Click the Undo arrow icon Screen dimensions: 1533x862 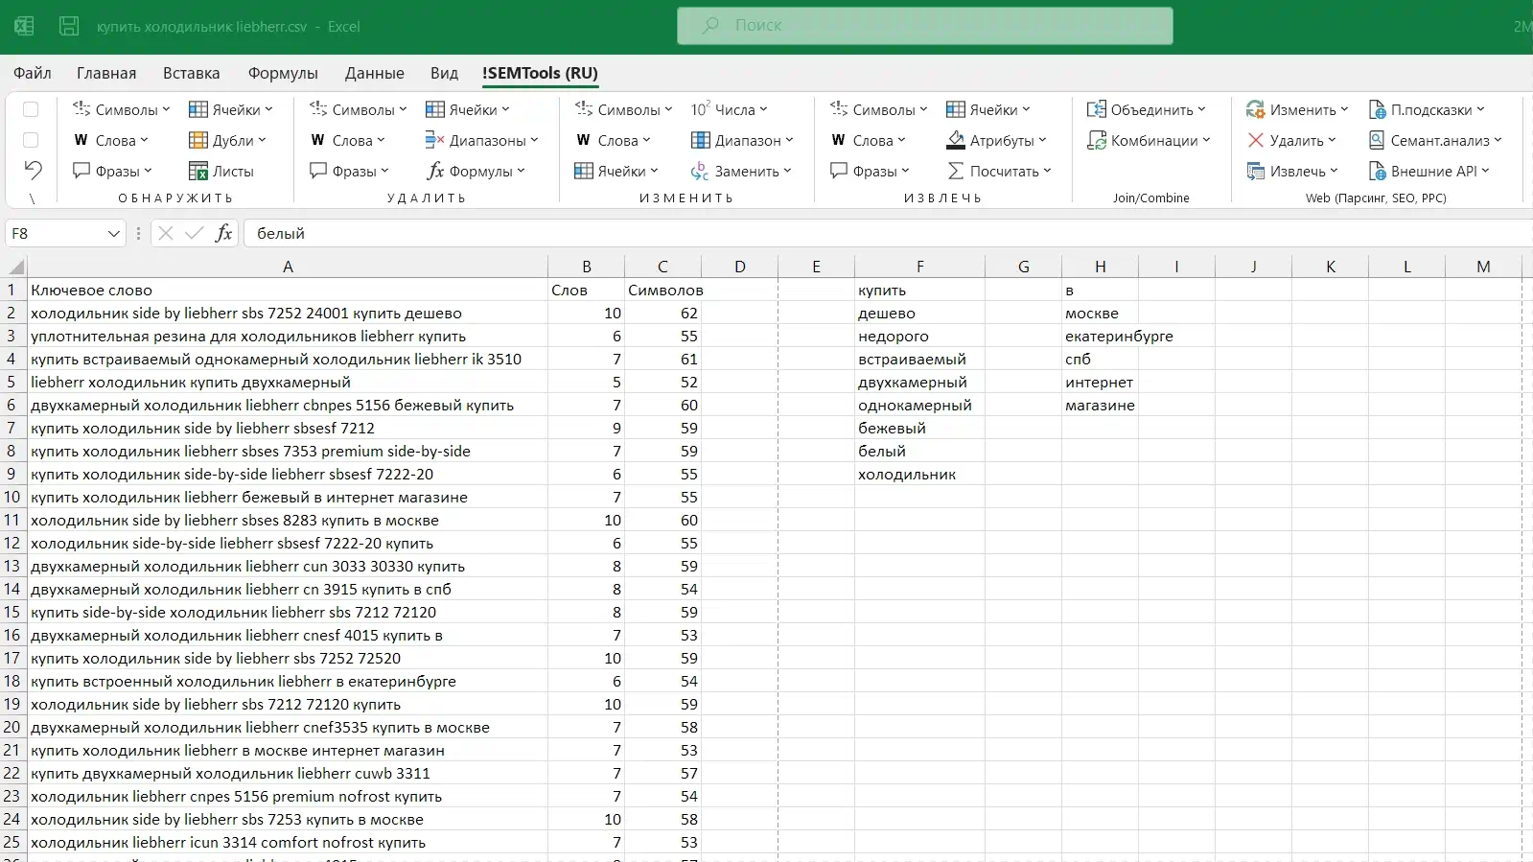33,171
